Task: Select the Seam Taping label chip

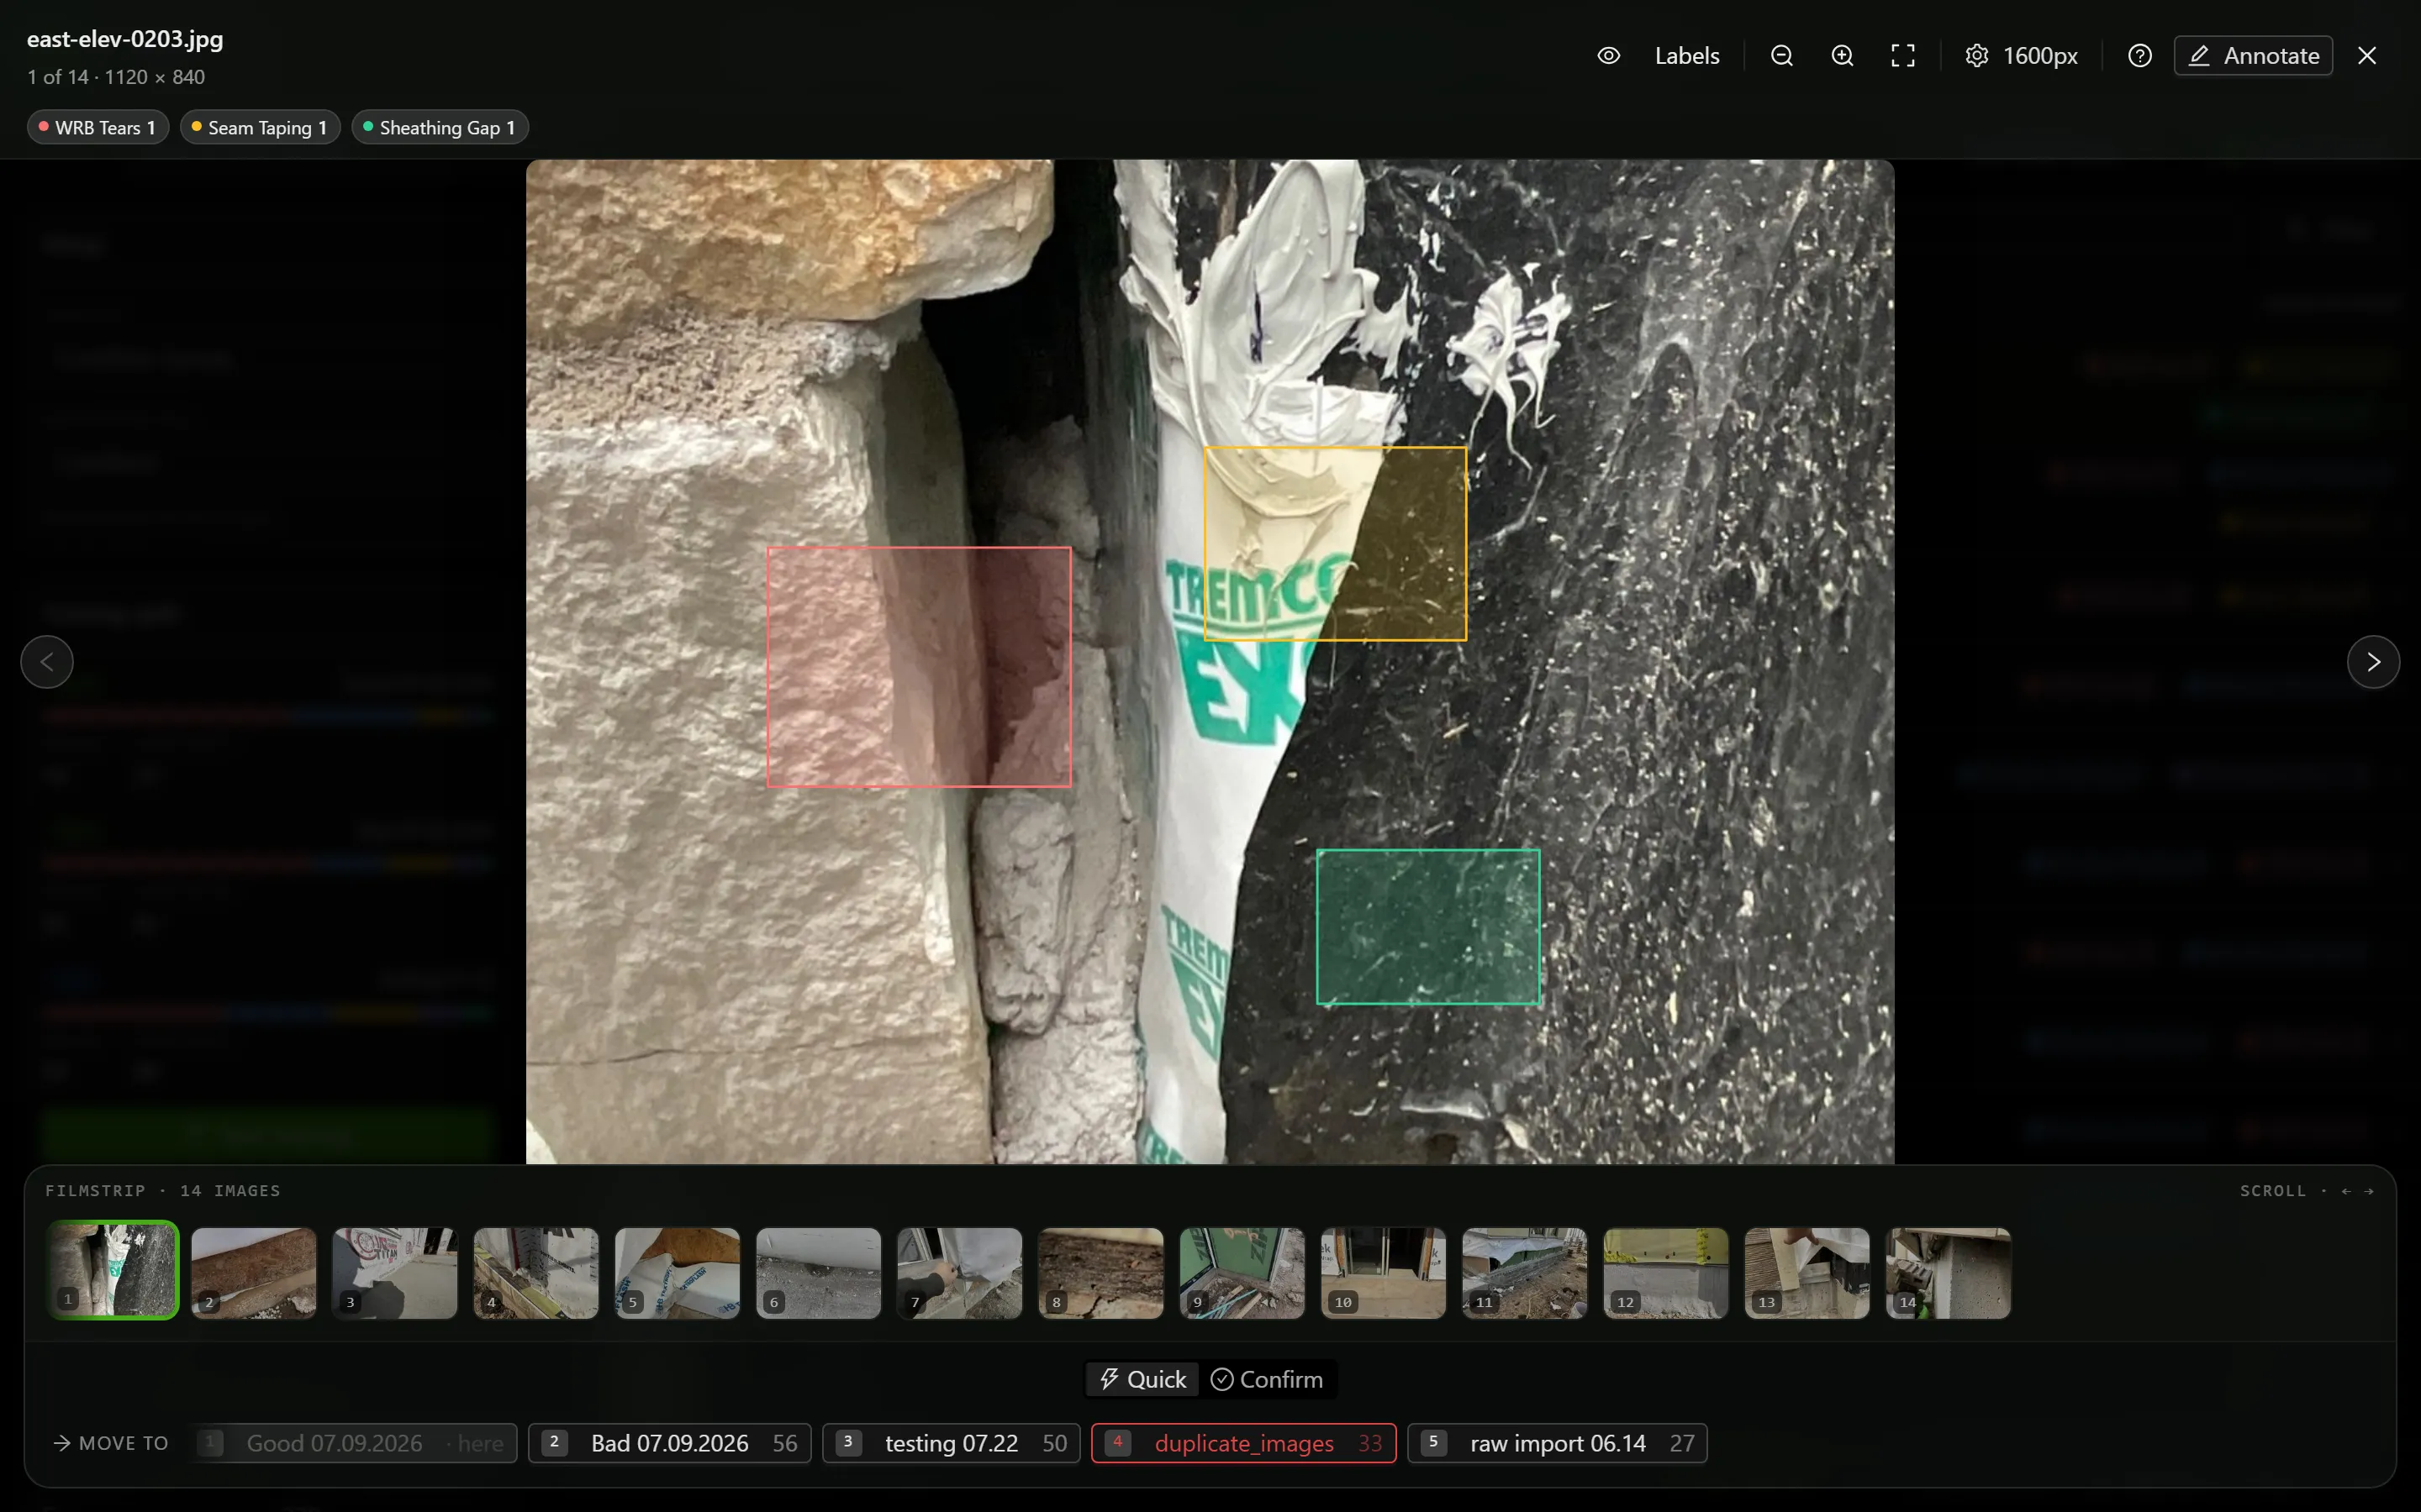Action: coord(260,128)
